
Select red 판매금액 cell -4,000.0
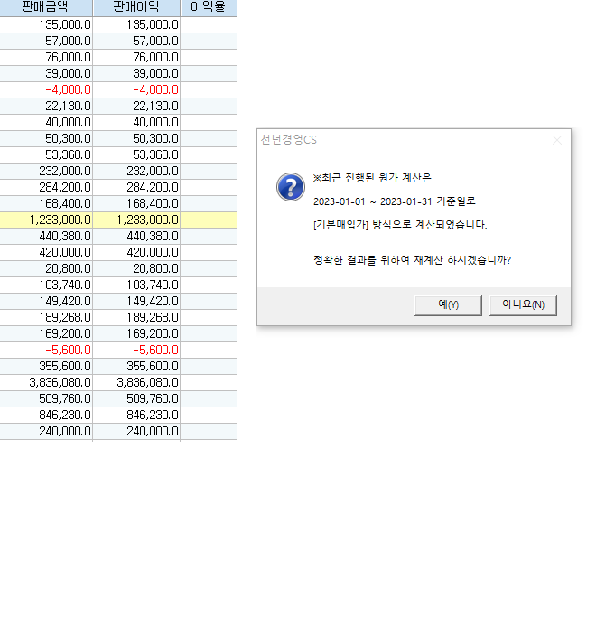click(x=46, y=89)
